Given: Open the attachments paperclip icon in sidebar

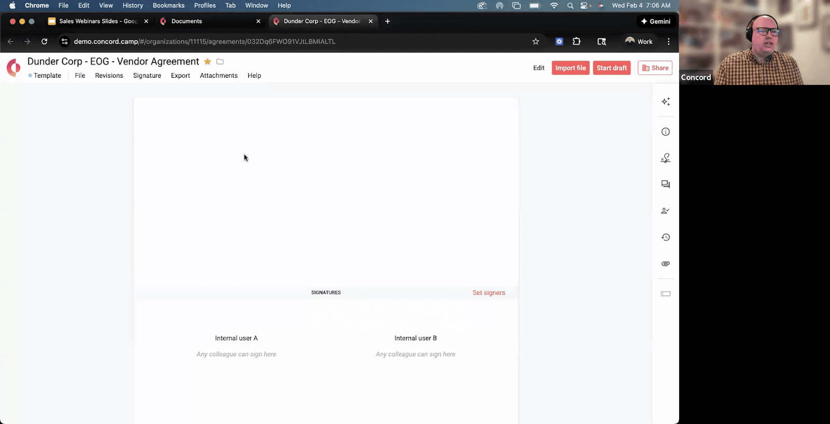Looking at the screenshot, I should 666,264.
